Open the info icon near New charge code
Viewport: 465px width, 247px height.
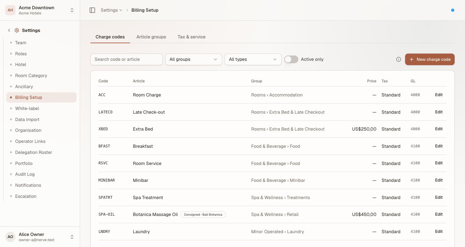tap(399, 59)
